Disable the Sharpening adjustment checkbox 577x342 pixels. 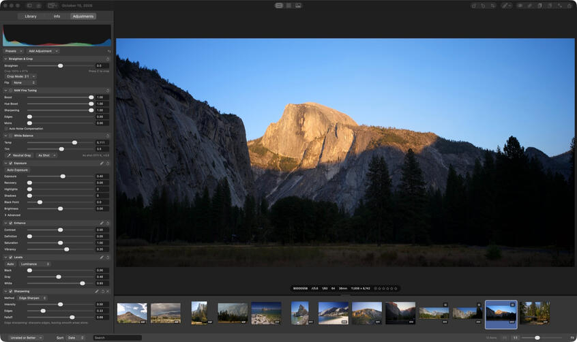point(11,292)
